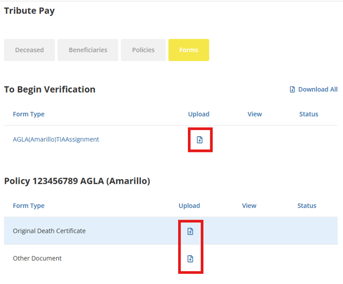This screenshot has width=343, height=284.
Task: Click upload icon in Other Document row
Action: click(x=190, y=259)
